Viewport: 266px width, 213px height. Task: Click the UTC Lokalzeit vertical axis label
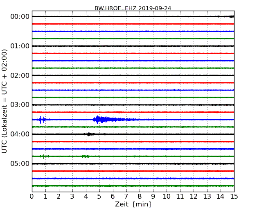point(5,102)
